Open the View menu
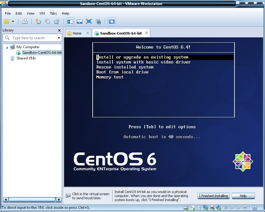 click(x=30, y=13)
